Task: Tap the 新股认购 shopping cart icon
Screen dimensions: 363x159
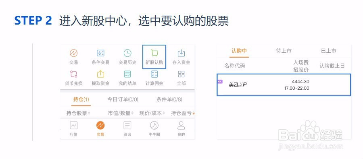Action: 154,54
